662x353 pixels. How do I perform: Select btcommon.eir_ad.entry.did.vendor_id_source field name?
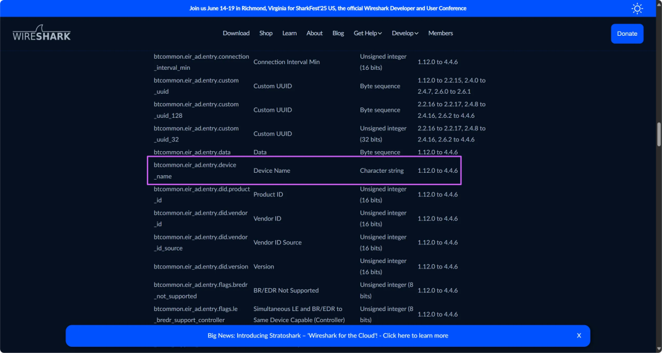coord(201,243)
